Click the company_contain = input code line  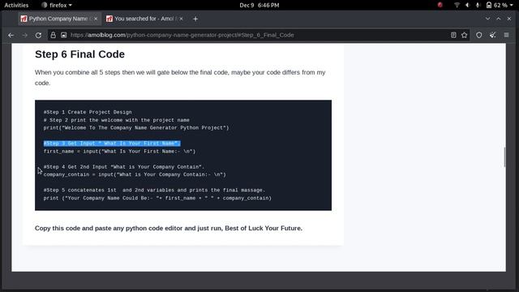135,174
